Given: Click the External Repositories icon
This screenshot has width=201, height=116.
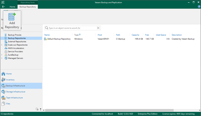Looking at the screenshot, I should coord(6,41).
